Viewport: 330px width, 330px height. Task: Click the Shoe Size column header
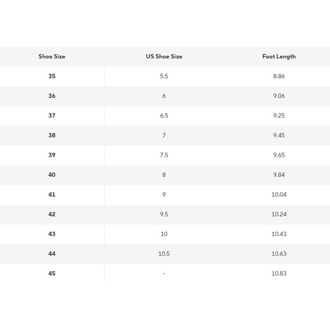(52, 57)
